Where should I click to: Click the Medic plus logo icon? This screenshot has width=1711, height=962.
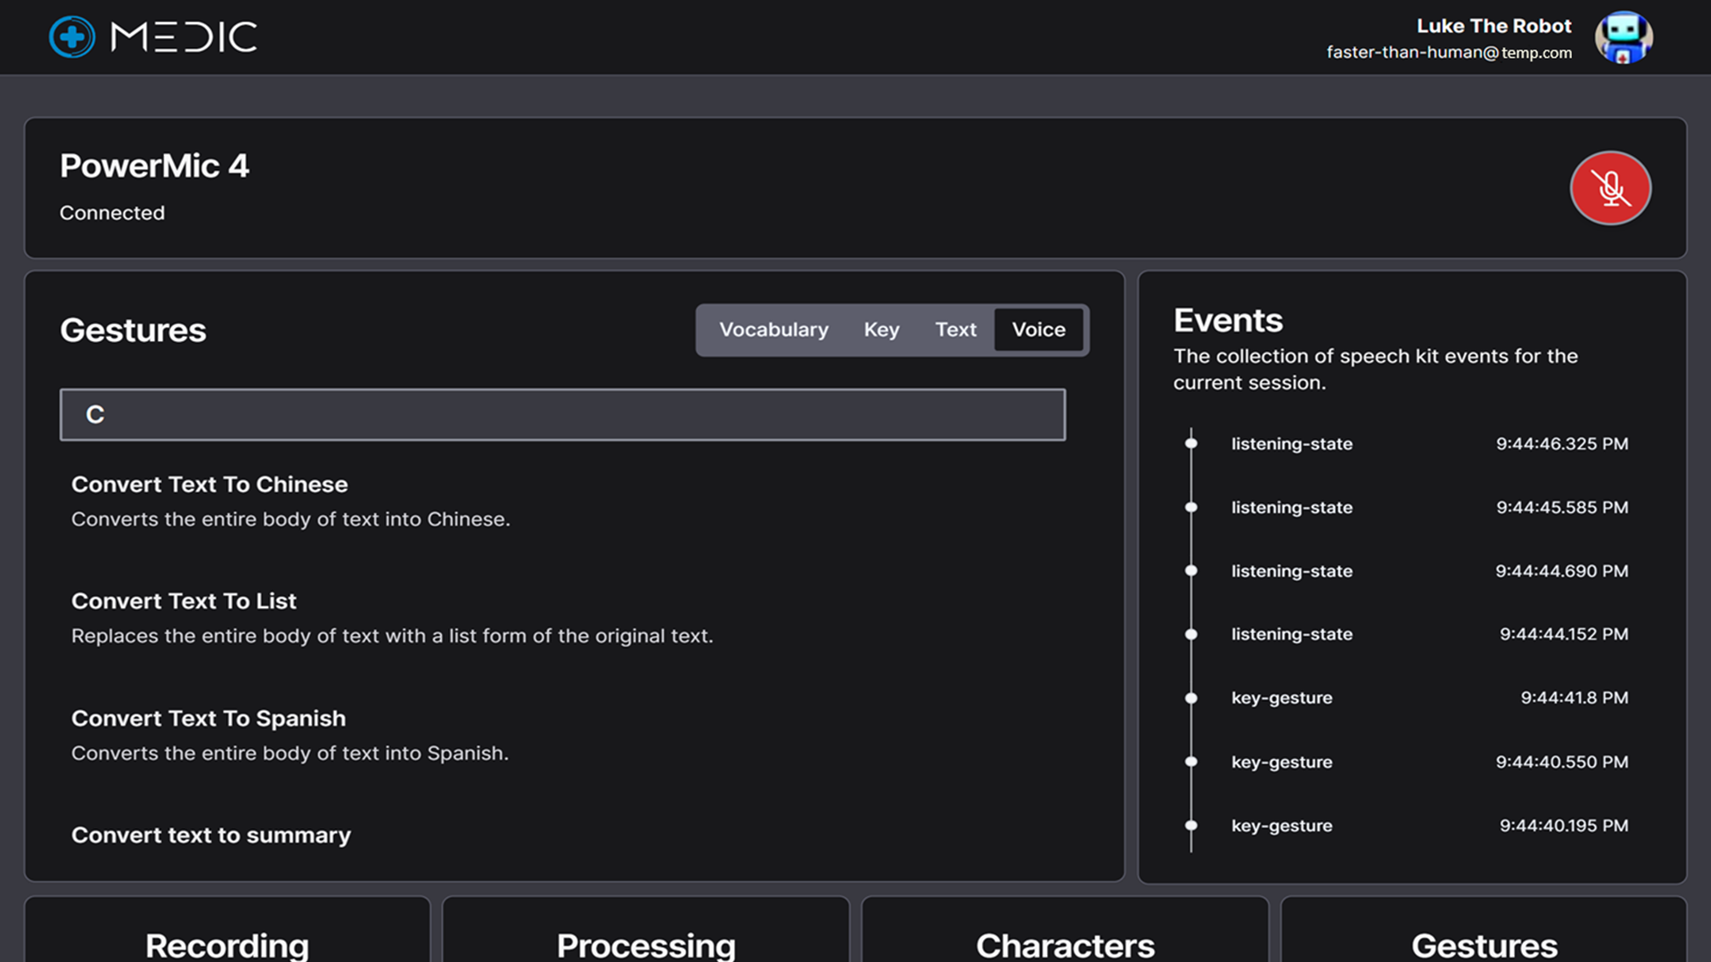71,37
